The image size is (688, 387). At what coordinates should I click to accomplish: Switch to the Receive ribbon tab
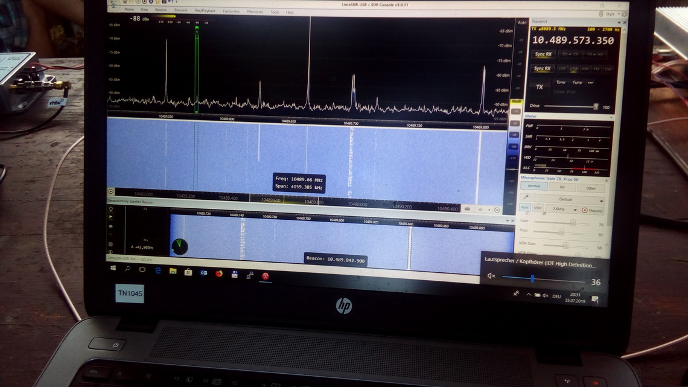(161, 10)
